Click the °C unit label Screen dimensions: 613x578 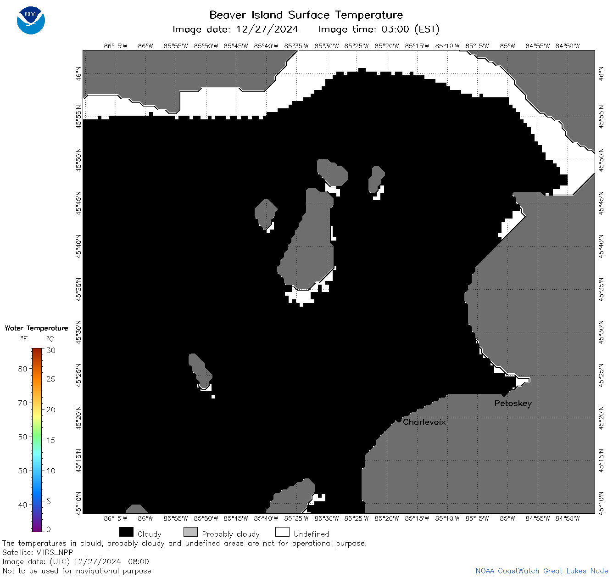50,339
